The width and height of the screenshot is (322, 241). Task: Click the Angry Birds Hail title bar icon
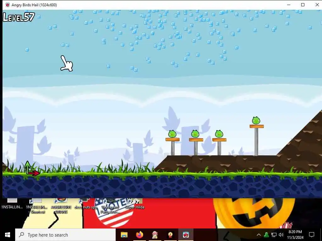click(8, 5)
